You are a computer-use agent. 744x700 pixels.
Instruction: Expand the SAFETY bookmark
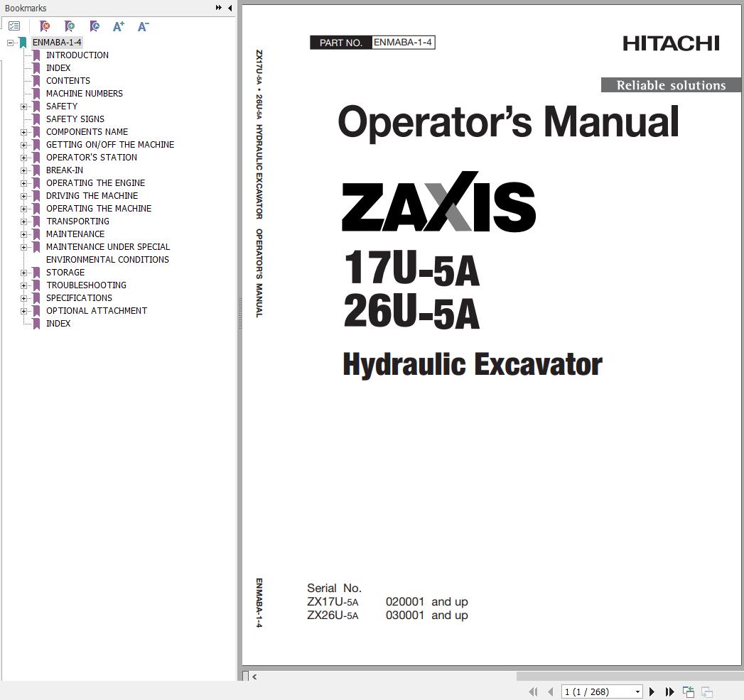[23, 106]
